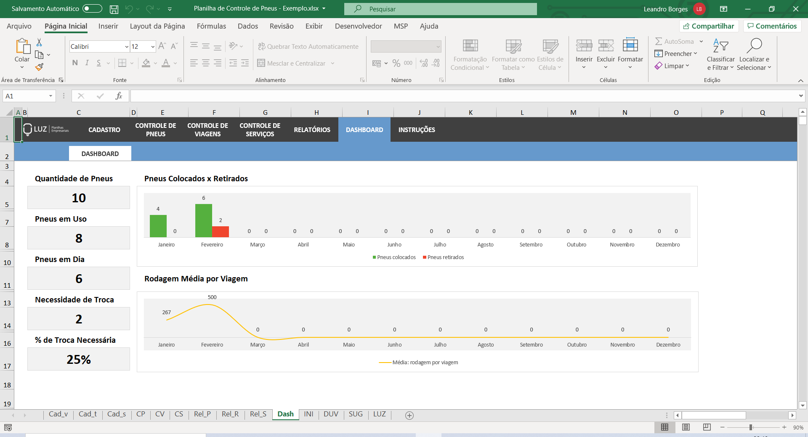Open the Fórmulas ribbon tab

pos(211,26)
